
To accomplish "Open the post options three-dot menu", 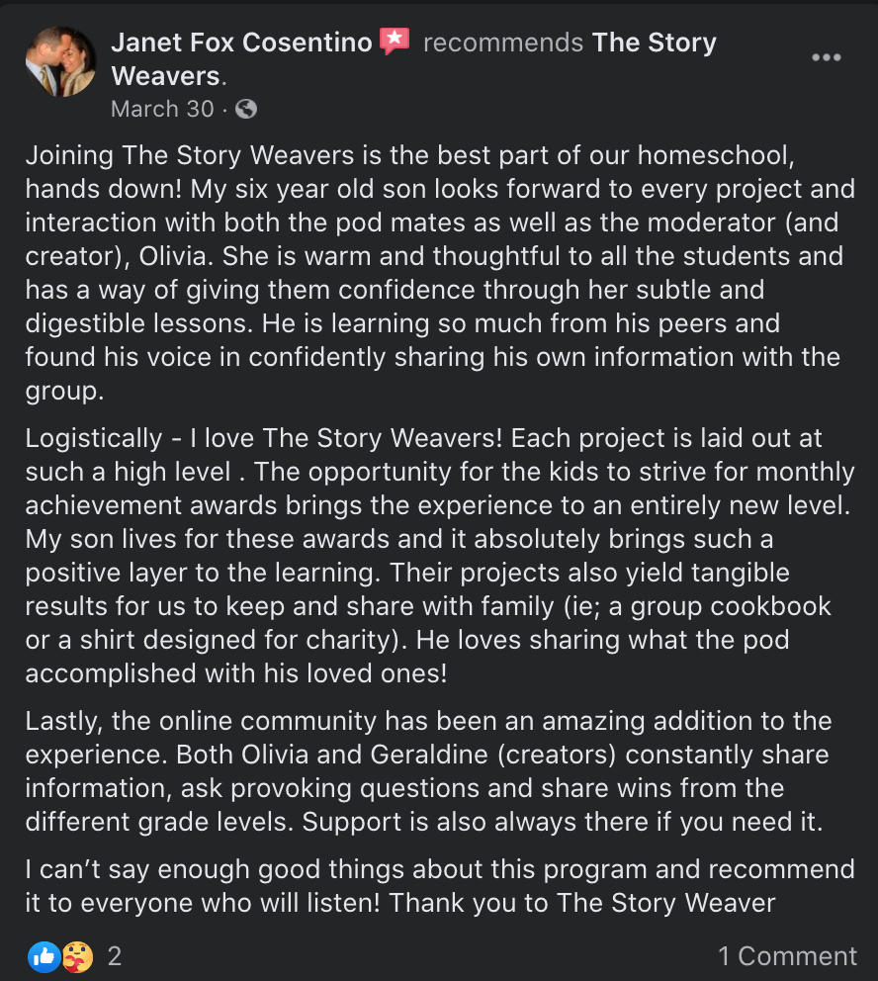I will [x=826, y=57].
